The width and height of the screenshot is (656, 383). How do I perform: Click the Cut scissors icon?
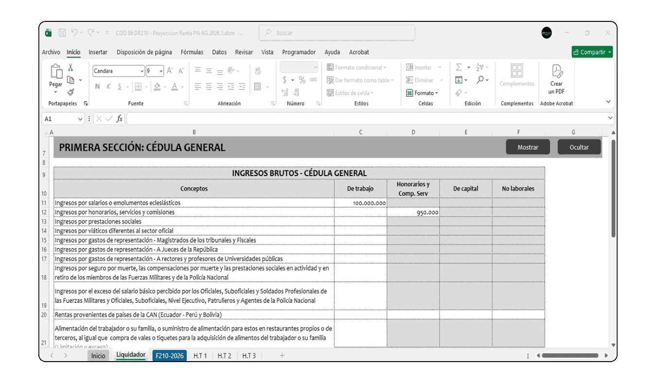click(x=70, y=68)
